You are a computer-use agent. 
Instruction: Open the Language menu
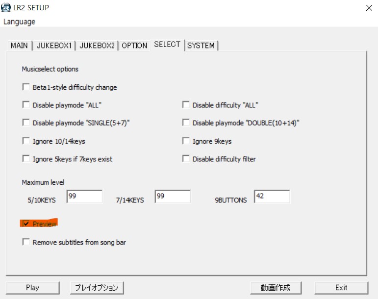click(x=19, y=22)
